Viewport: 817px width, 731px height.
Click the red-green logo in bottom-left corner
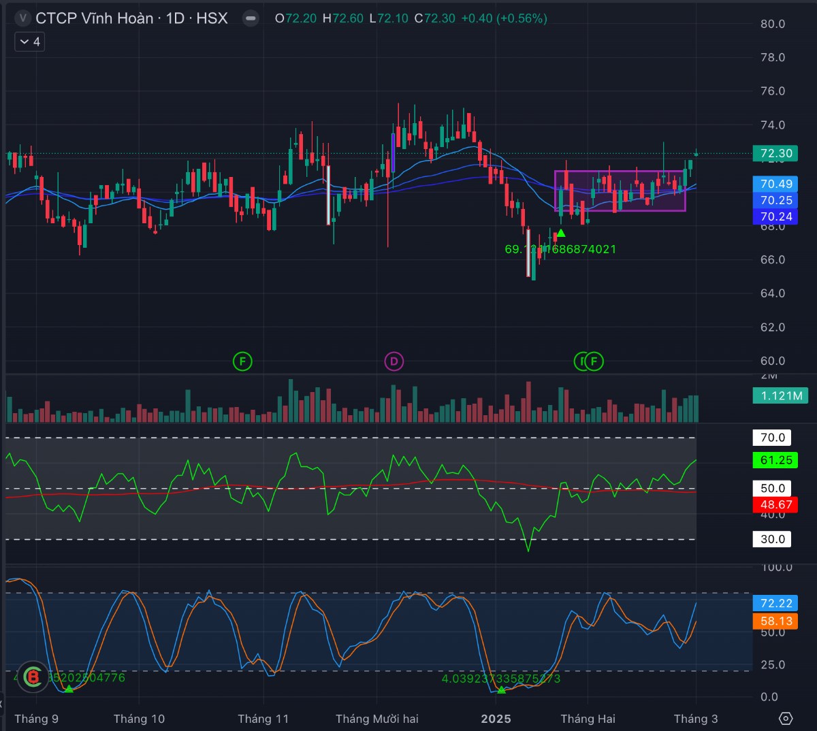32,677
